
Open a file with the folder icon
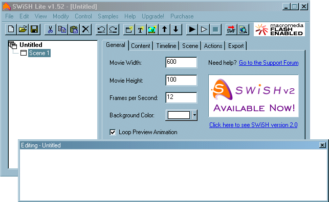23,29
